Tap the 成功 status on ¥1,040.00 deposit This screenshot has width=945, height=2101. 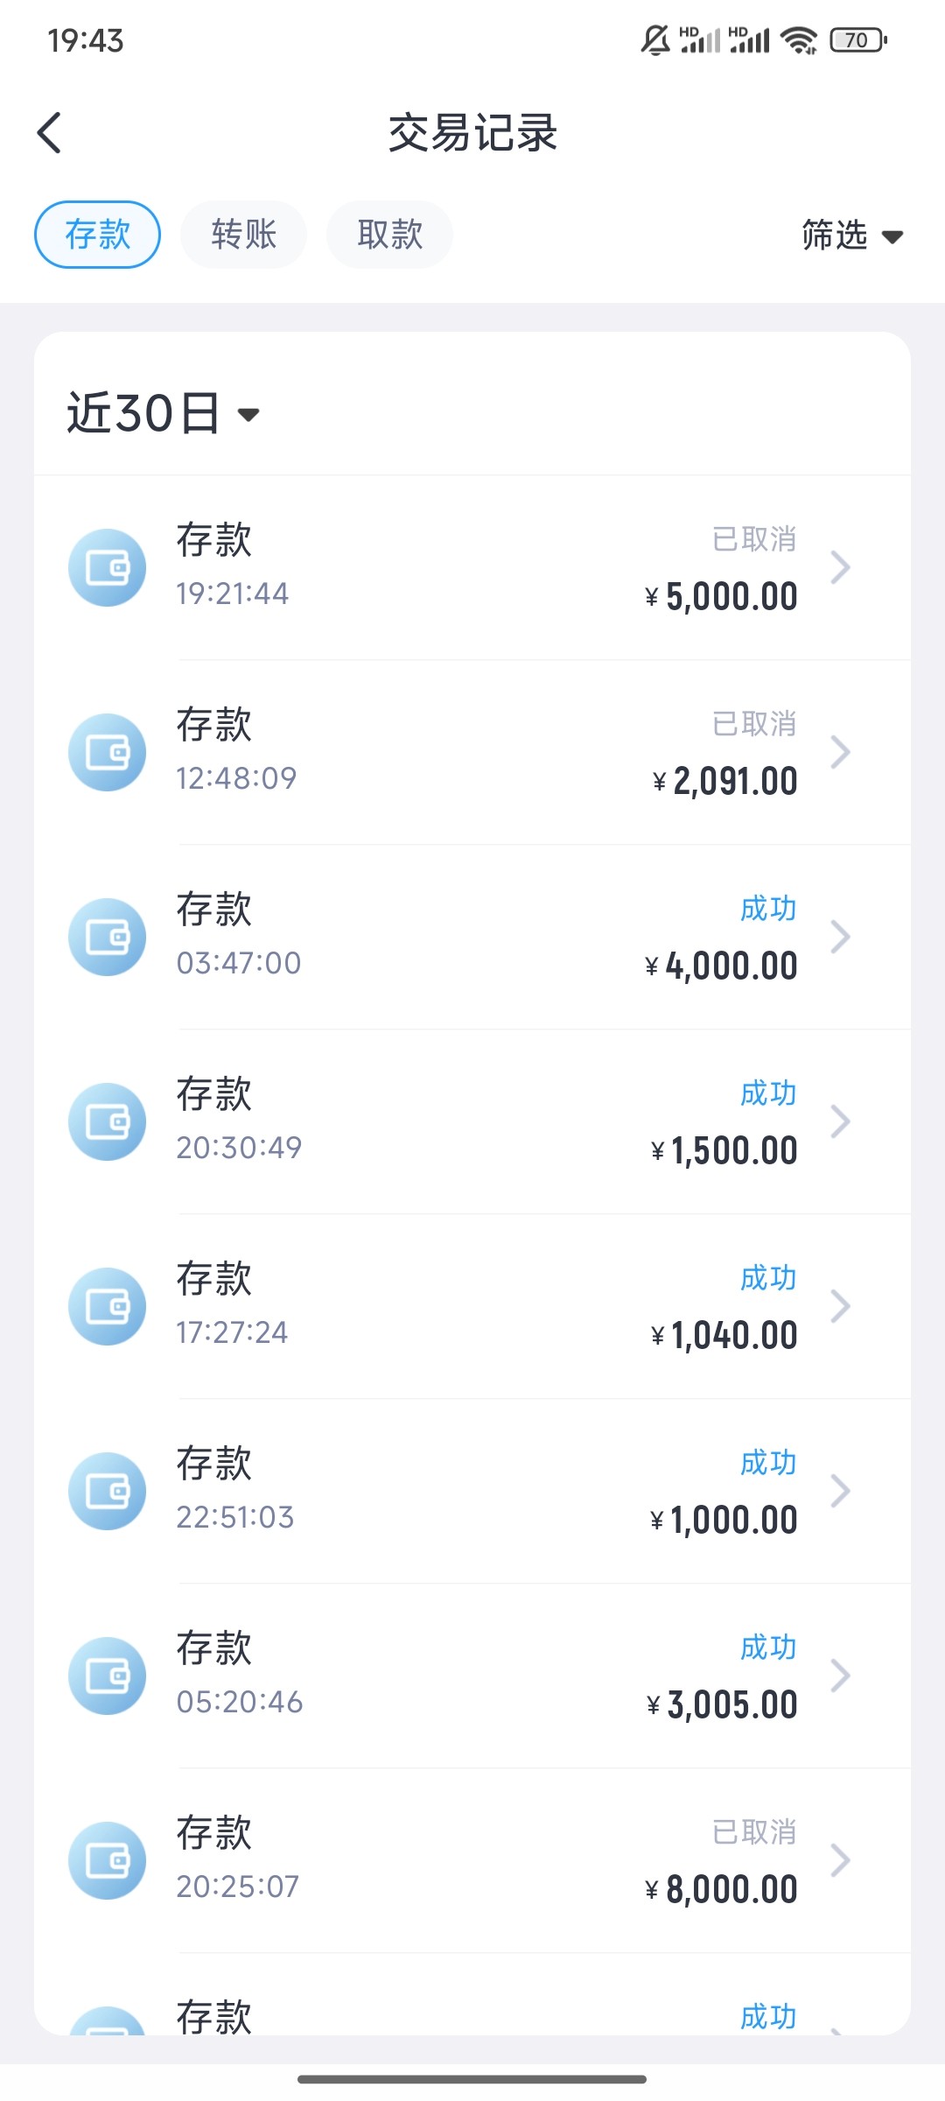(x=768, y=1278)
